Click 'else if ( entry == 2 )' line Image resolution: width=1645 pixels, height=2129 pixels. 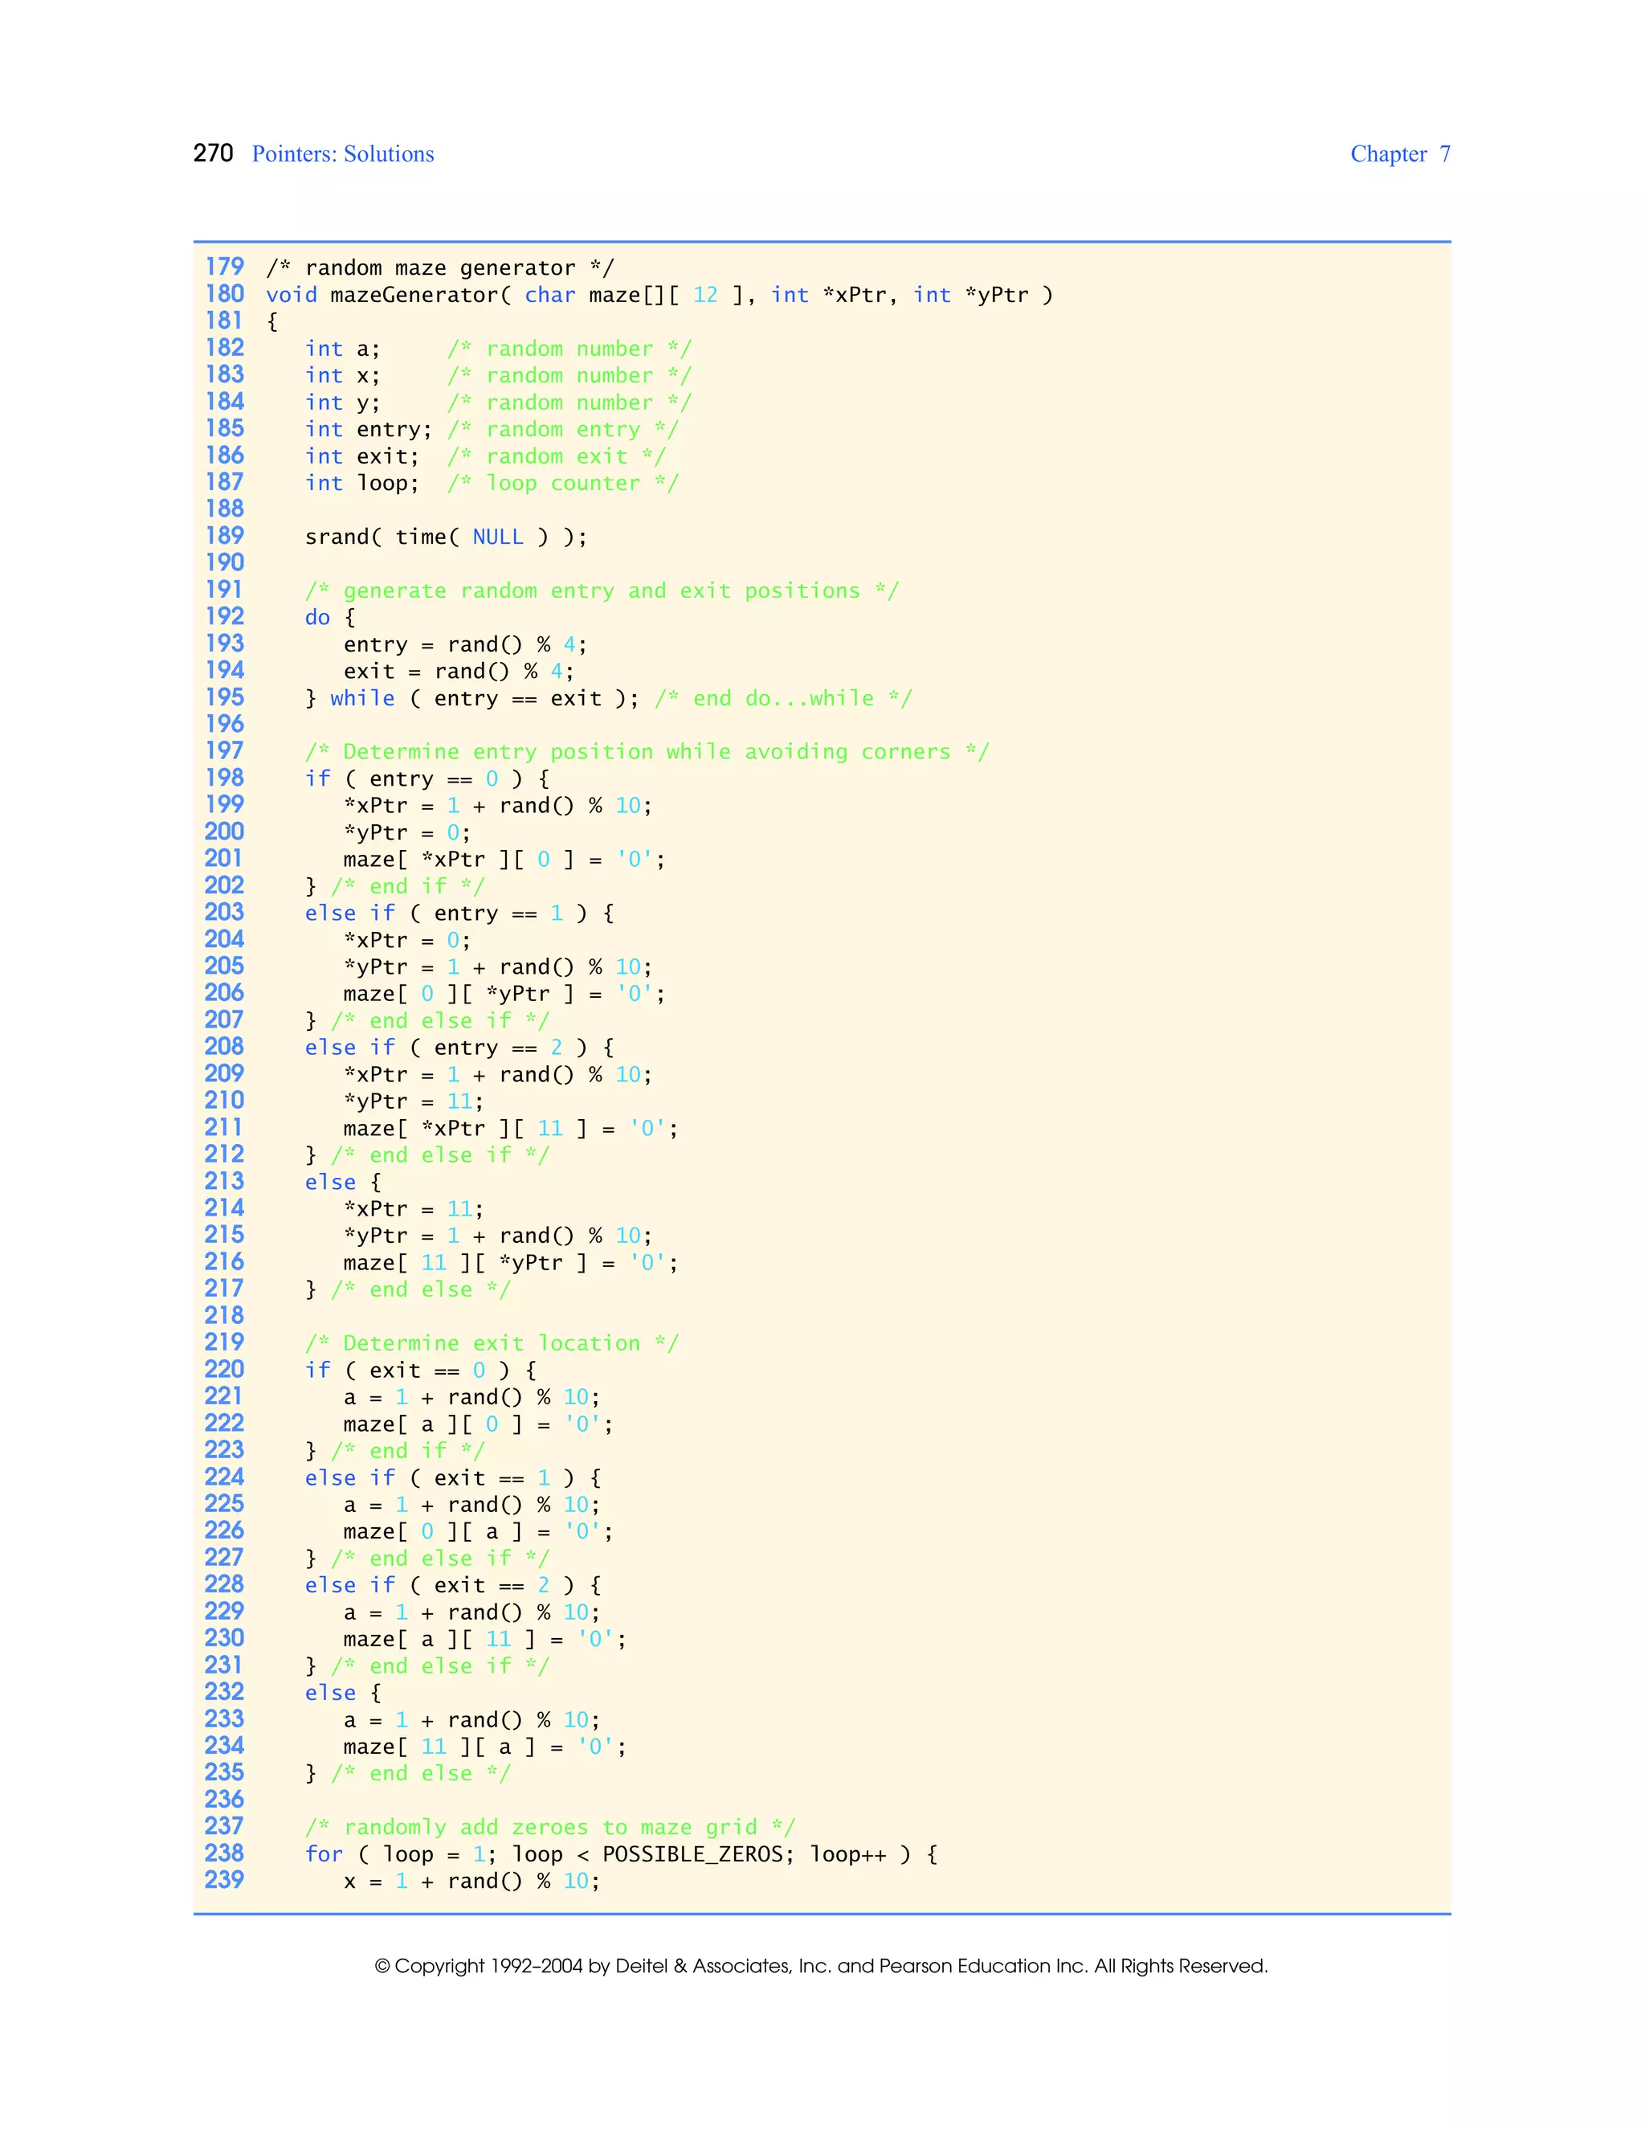459,1047
